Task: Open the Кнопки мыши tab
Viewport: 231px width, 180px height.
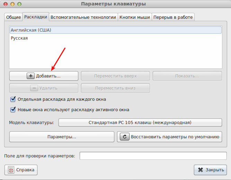Action: 135,17
